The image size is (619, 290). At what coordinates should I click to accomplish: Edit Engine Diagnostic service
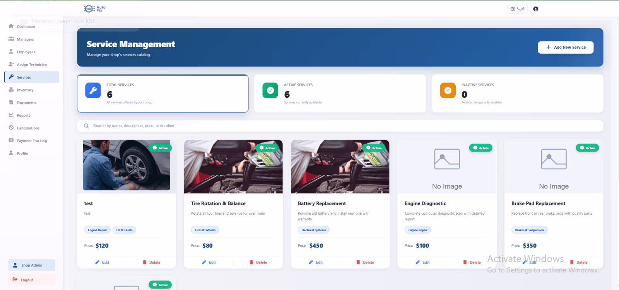[422, 262]
